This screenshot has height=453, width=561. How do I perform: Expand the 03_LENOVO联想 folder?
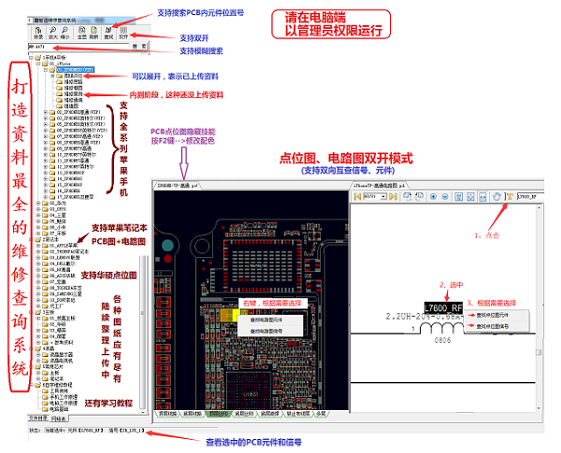point(38,258)
